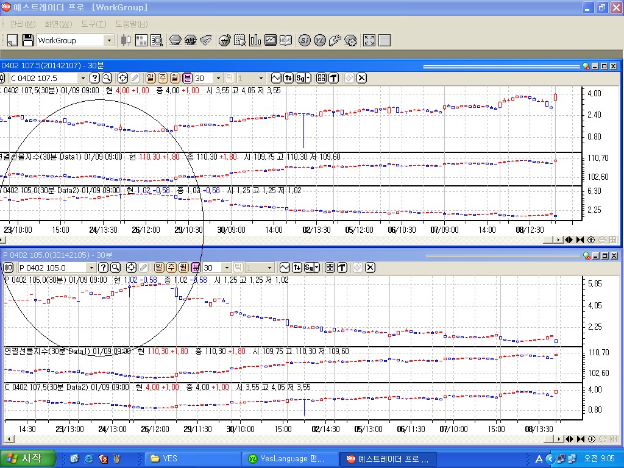Click the magnifier search icon in the bottom chart toolbar

(x=115, y=268)
